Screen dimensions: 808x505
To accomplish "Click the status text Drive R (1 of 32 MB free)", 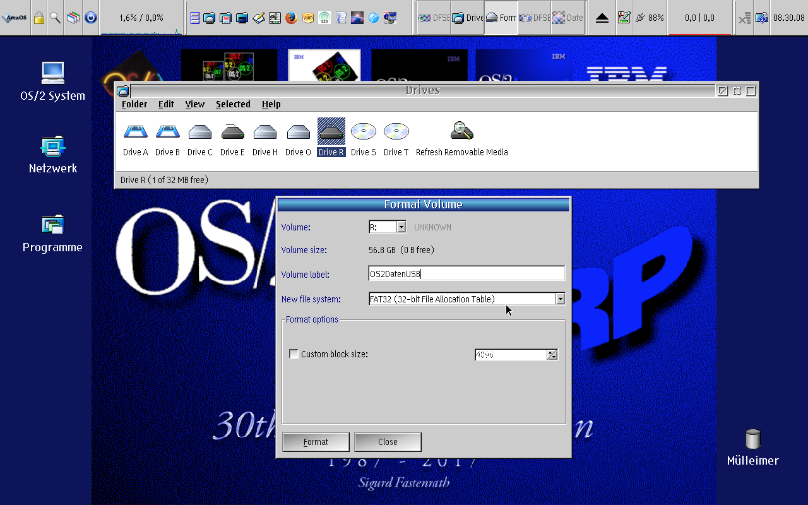I will click(x=164, y=180).
